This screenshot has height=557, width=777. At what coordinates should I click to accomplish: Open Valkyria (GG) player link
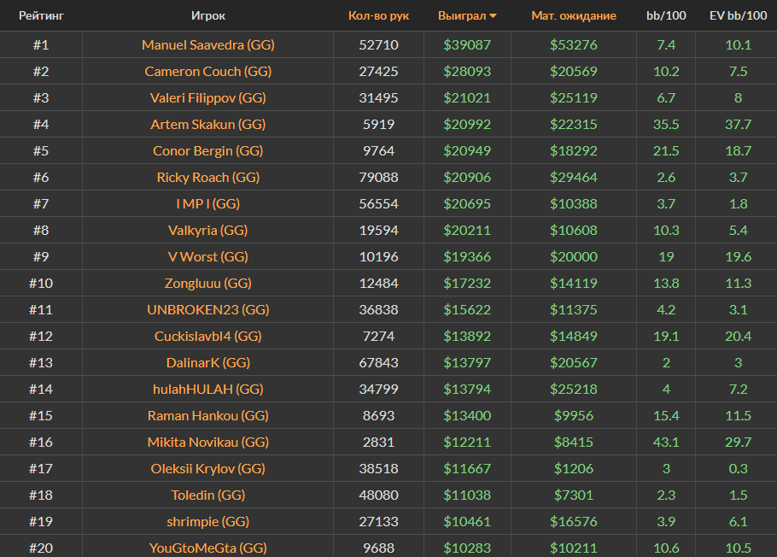208,230
